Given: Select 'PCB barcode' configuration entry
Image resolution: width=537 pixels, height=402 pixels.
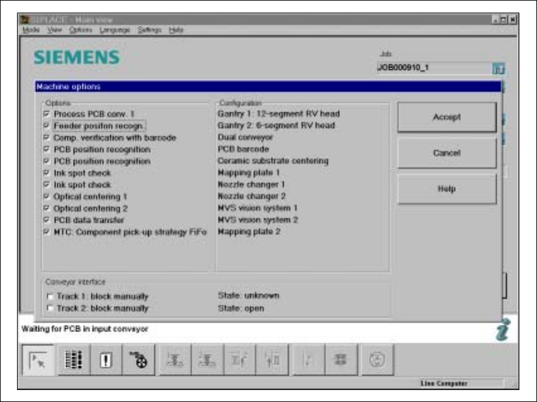Looking at the screenshot, I should point(243,149).
